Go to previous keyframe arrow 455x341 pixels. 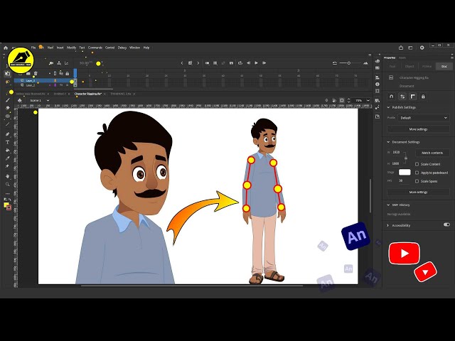[182, 63]
